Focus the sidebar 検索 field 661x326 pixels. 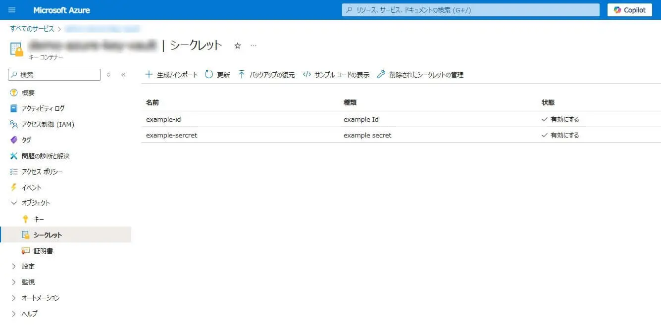click(54, 75)
